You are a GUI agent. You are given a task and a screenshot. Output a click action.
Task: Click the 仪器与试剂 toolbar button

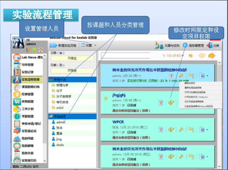click(x=167, y=45)
